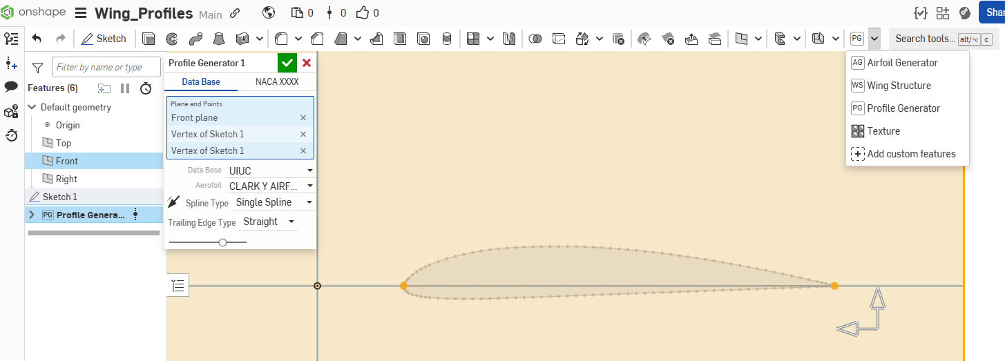This screenshot has height=361, width=1005.
Task: Open the Trailing Edge Type dropdown
Action: coord(269,222)
